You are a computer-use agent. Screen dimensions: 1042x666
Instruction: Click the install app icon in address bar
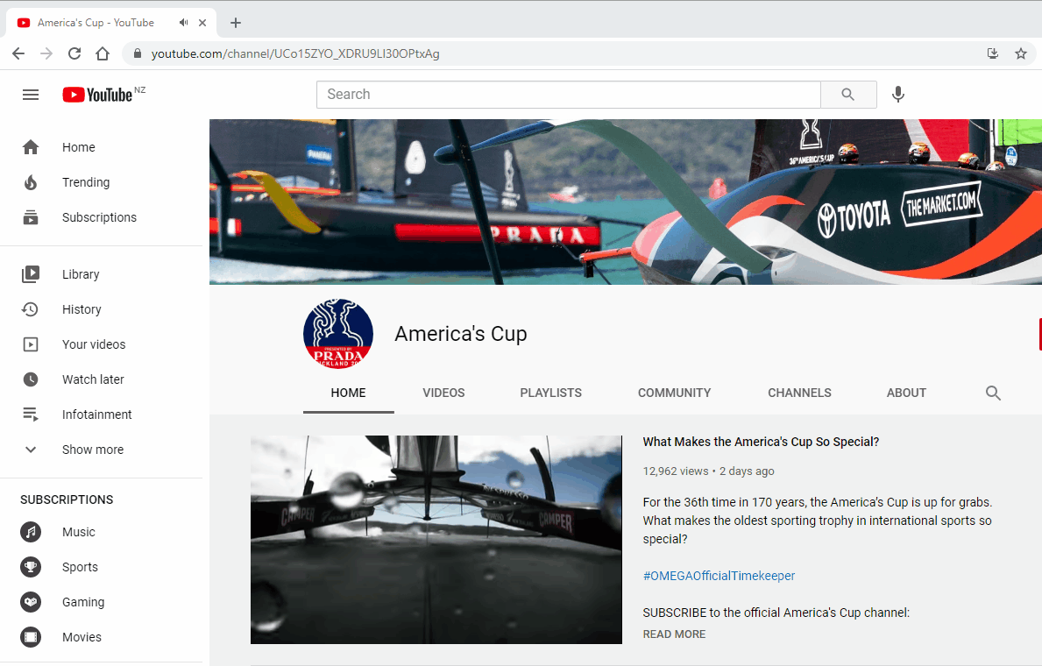point(993,53)
